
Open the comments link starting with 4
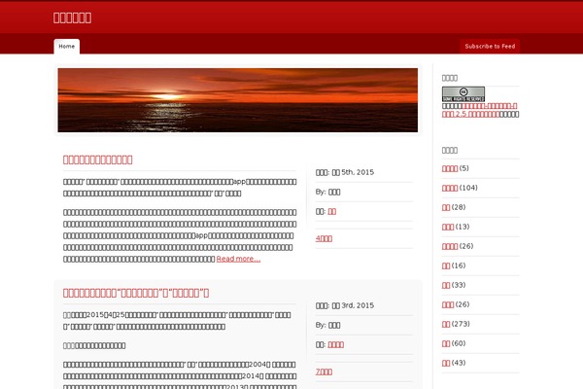(324, 238)
